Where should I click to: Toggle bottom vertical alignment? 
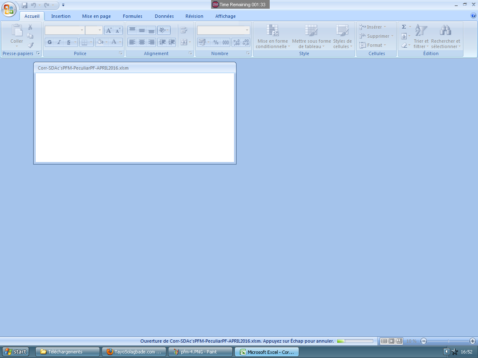tap(151, 30)
